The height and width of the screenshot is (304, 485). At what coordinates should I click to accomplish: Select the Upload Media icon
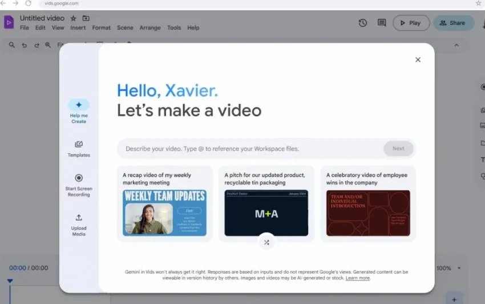(x=79, y=218)
